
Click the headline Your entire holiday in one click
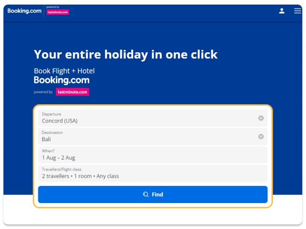click(x=126, y=54)
